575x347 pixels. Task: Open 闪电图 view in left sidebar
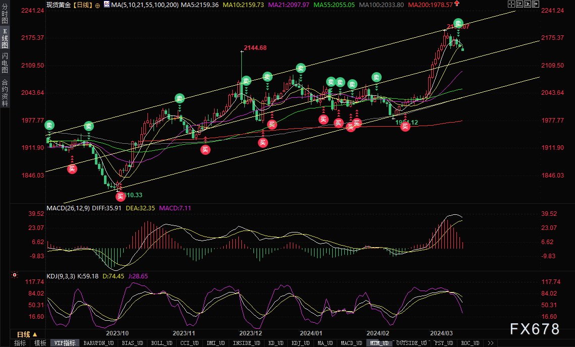(x=5, y=63)
